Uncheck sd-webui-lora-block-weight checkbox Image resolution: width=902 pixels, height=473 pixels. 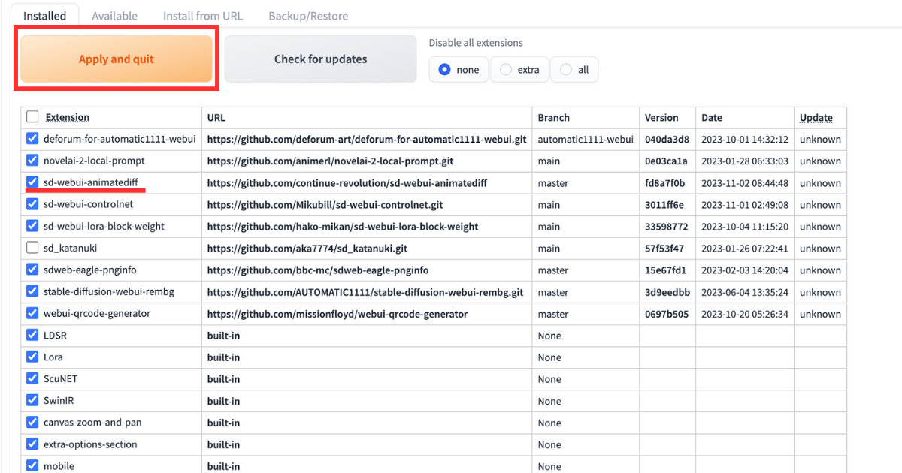click(x=32, y=226)
